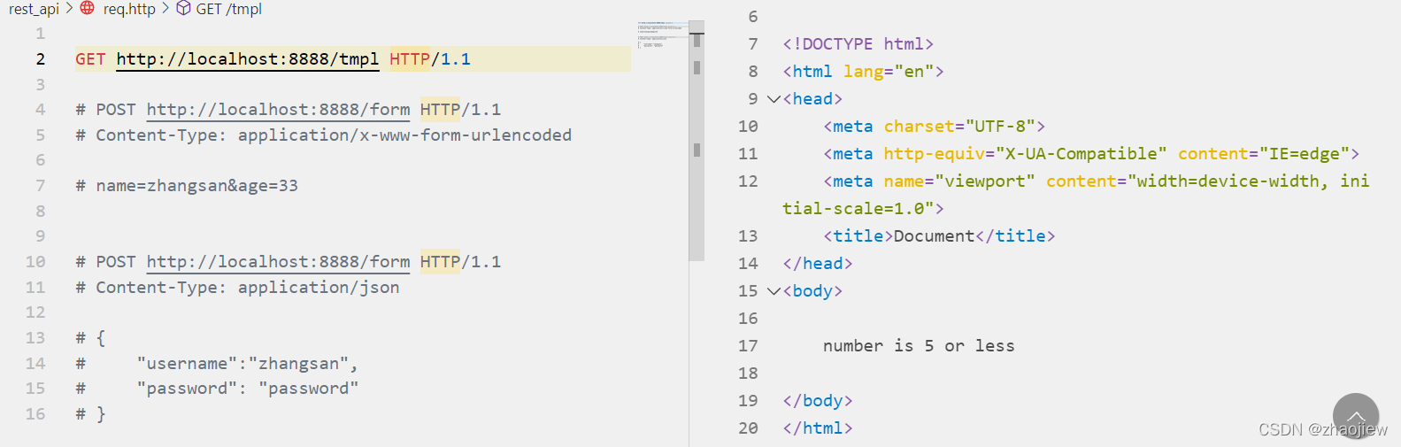Click the closing </body> tag
This screenshot has height=447, width=1401.
[x=818, y=401]
